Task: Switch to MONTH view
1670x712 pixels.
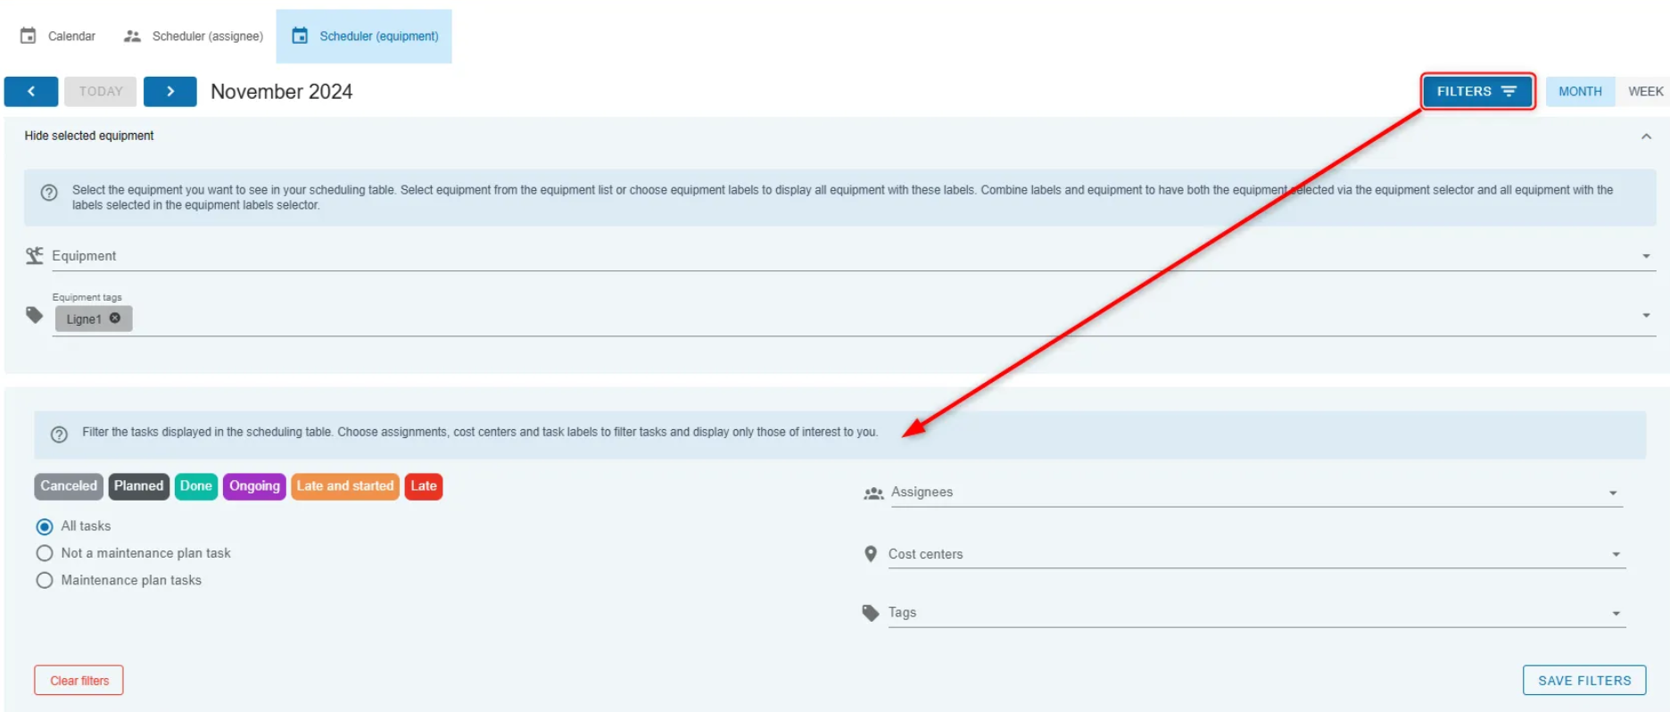Action: (x=1580, y=91)
